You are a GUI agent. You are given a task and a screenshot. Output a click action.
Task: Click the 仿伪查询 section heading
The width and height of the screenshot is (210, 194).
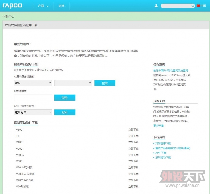point(159,64)
